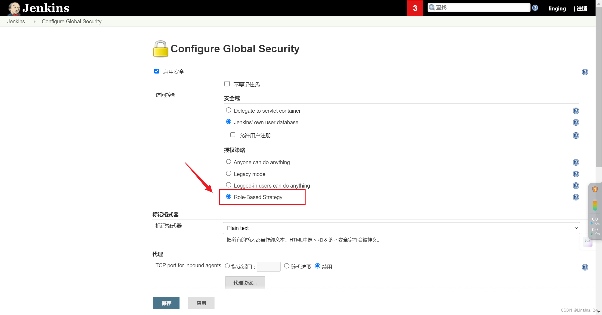Open the Jenkins breadcrumb link
This screenshot has height=315, width=602.
point(16,21)
